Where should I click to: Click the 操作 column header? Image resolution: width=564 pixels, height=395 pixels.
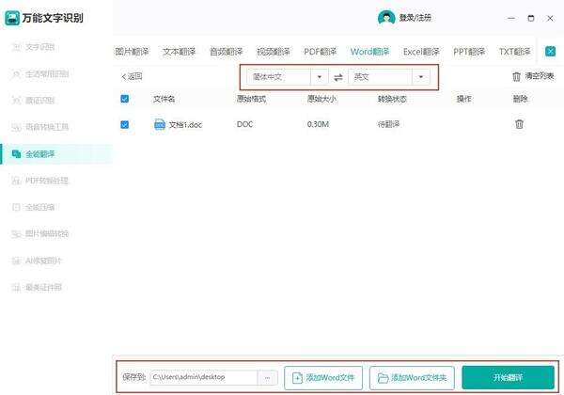point(464,99)
